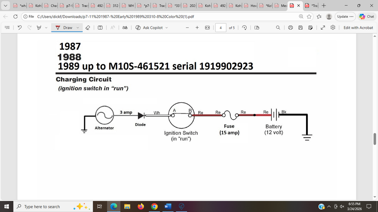
Task: Open PDF viewer settings gear
Action: (333, 28)
